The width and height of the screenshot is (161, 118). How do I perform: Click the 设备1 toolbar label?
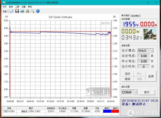[5, 11]
